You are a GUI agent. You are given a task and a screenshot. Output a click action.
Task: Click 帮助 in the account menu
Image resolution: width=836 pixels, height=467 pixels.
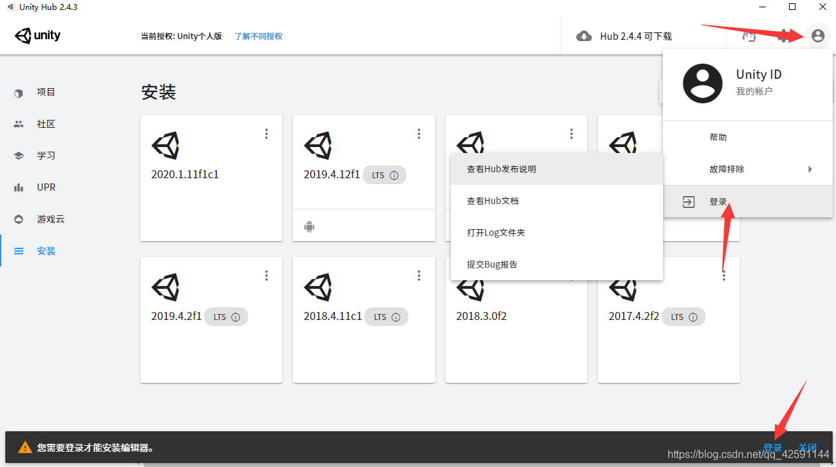coord(718,137)
